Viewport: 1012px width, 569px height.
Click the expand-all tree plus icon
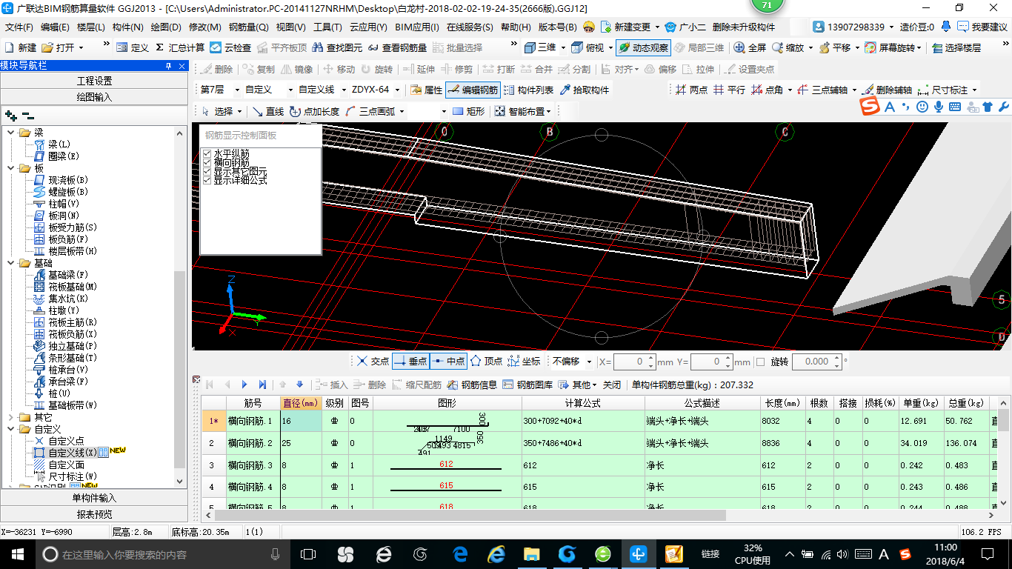tap(10, 116)
